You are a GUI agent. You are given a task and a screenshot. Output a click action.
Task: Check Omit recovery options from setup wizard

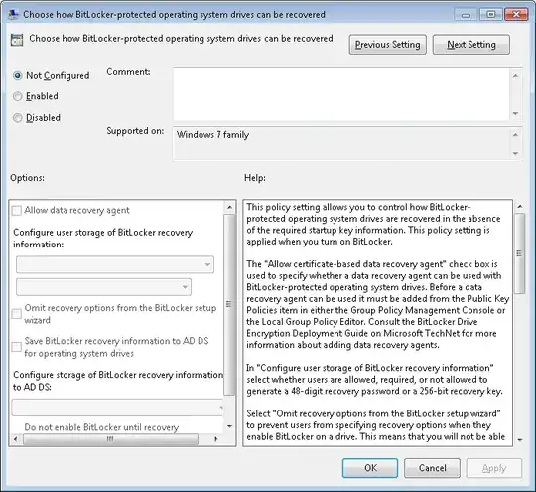(17, 314)
